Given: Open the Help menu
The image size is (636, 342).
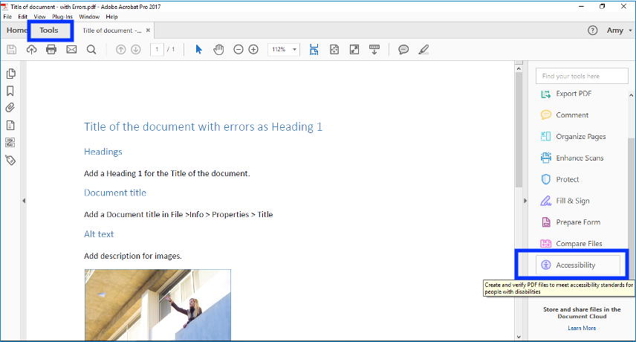Looking at the screenshot, I should click(111, 16).
